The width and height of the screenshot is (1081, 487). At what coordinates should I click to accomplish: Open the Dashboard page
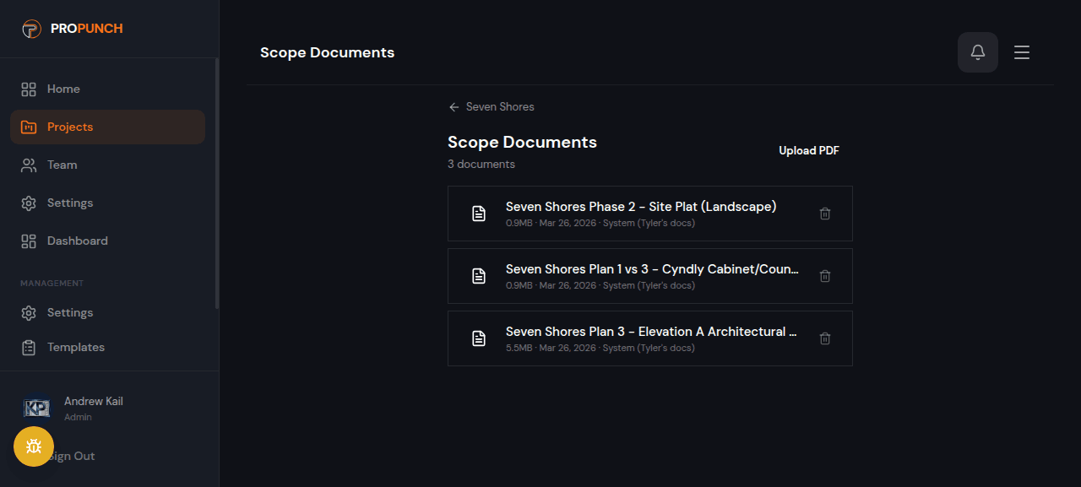point(107,241)
